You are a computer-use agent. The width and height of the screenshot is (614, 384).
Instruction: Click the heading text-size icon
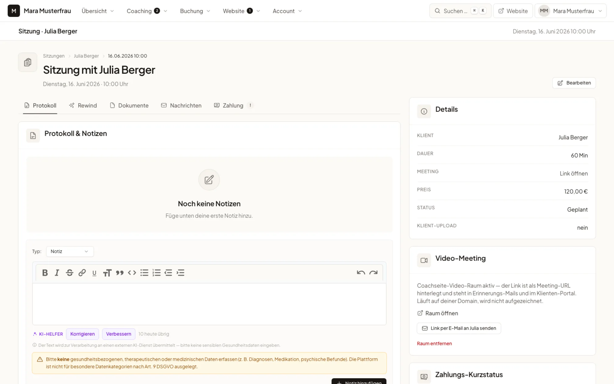(107, 273)
